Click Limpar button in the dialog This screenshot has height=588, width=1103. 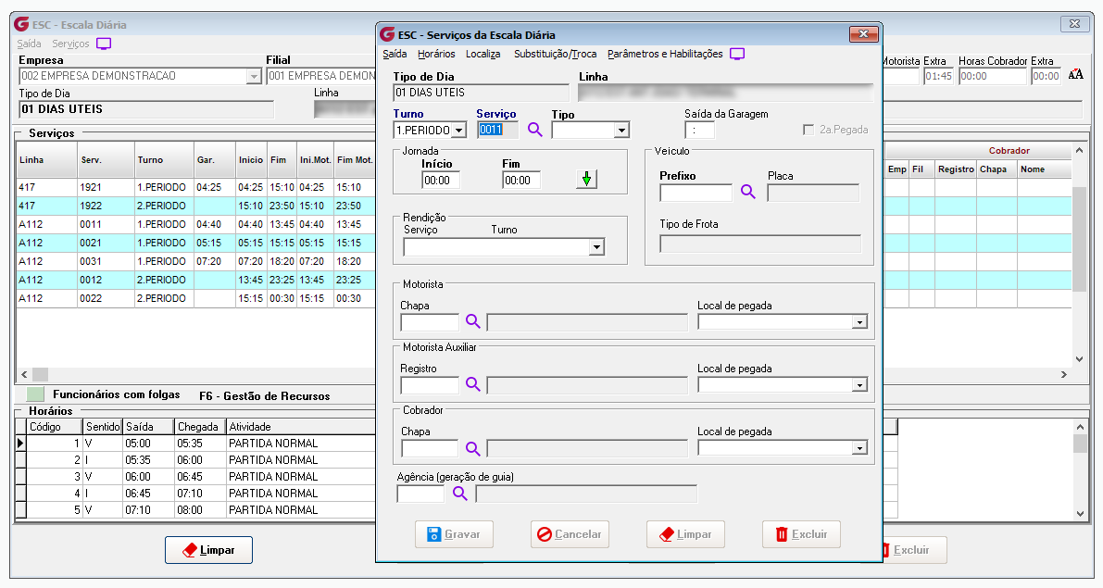click(686, 534)
